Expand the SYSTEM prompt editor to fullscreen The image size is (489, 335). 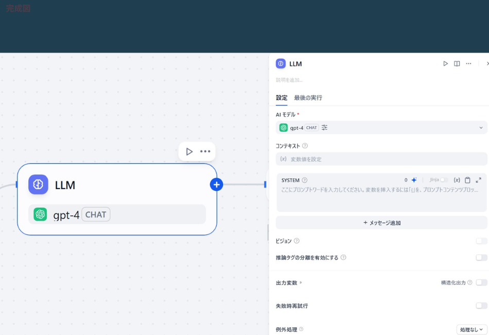tap(479, 180)
